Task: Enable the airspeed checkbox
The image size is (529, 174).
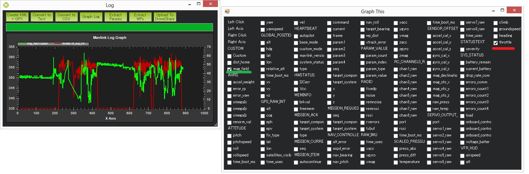Action: (462, 156)
